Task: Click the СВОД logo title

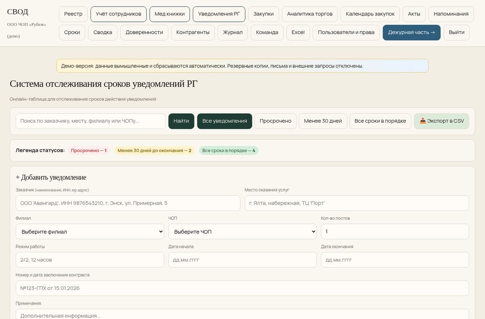Action: [18, 12]
